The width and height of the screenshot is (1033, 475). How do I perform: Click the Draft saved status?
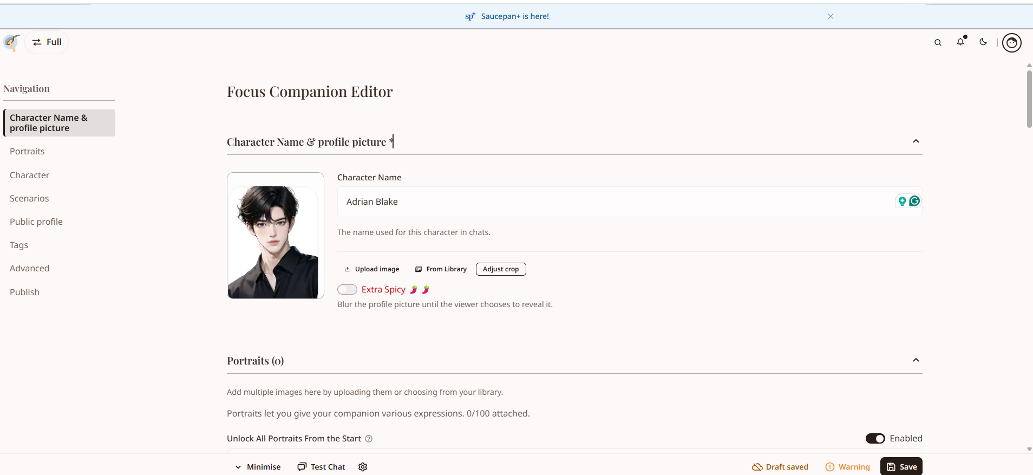[780, 467]
